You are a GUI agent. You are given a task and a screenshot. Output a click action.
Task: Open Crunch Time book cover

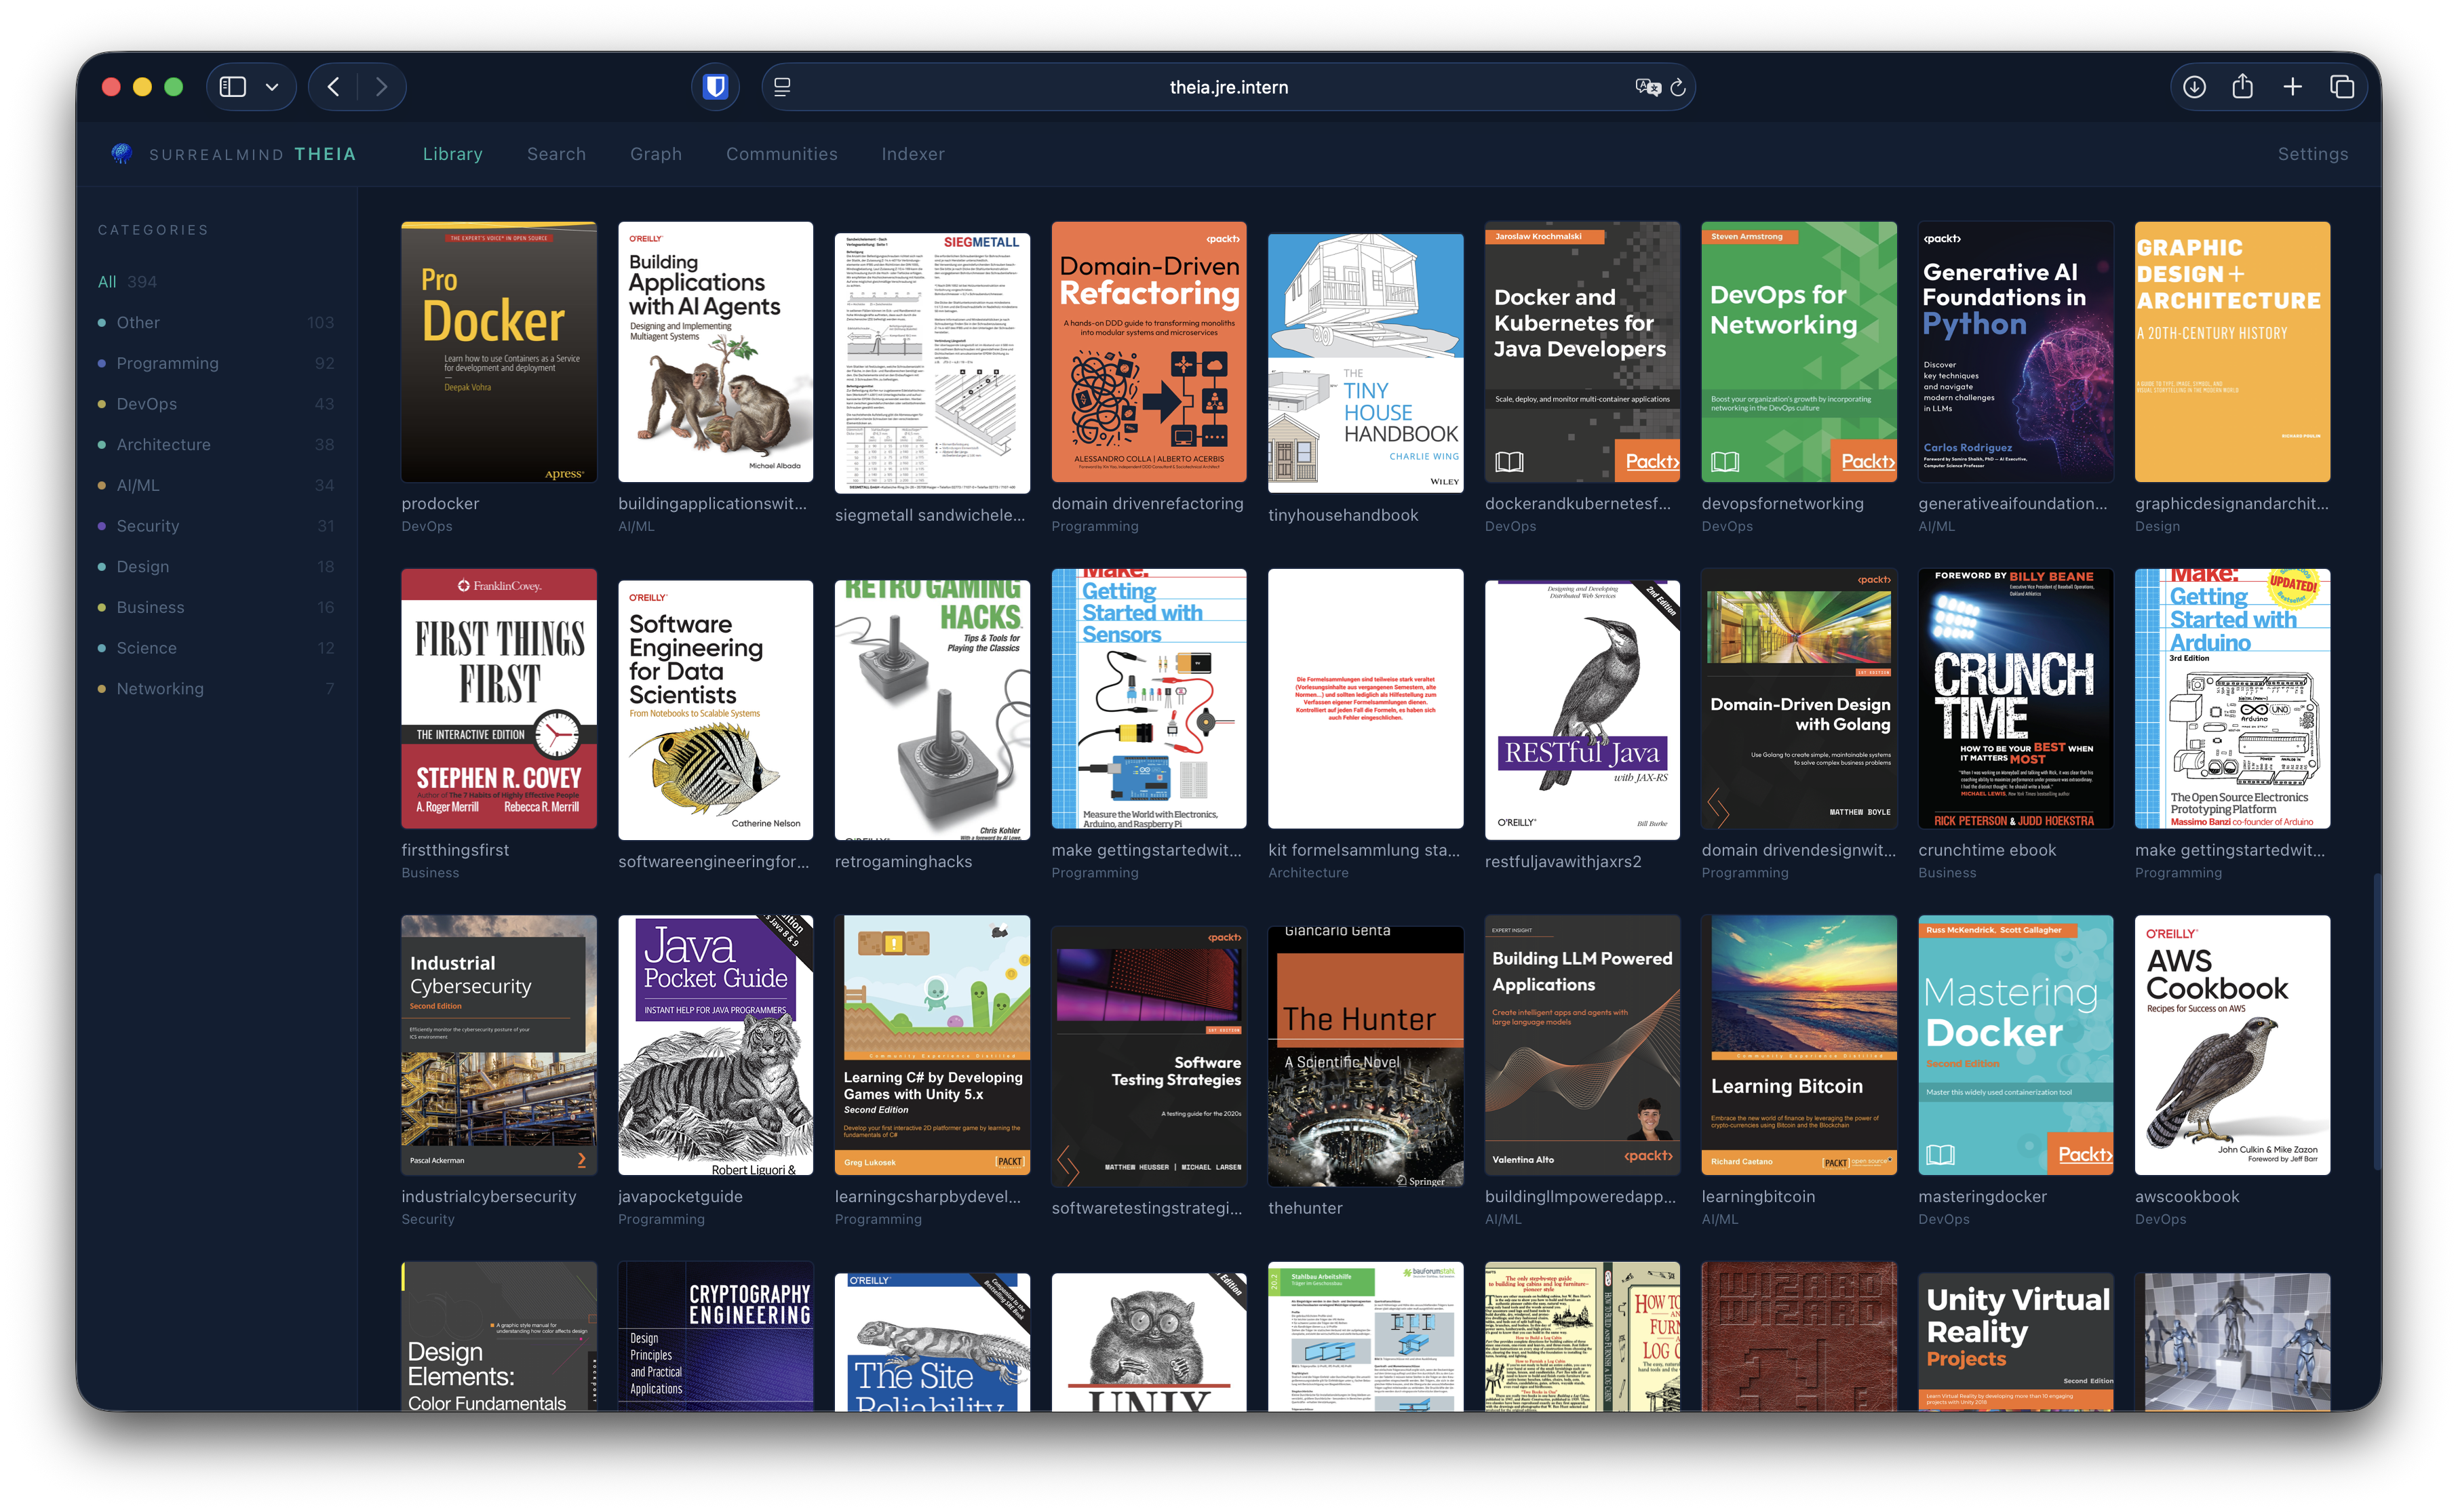pyautogui.click(x=2016, y=699)
